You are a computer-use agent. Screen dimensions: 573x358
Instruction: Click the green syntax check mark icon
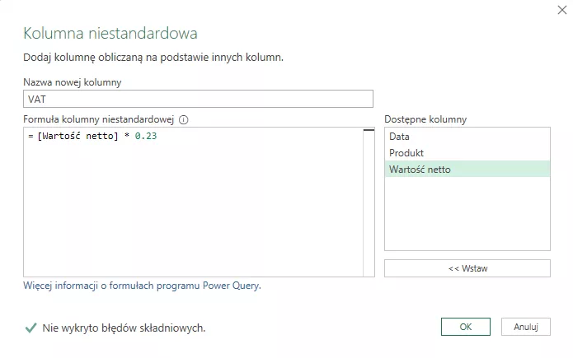tap(31, 328)
